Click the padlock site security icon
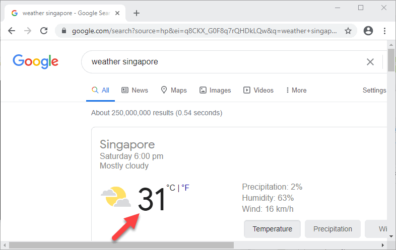Viewport: 396px width, 250px height. [x=64, y=31]
